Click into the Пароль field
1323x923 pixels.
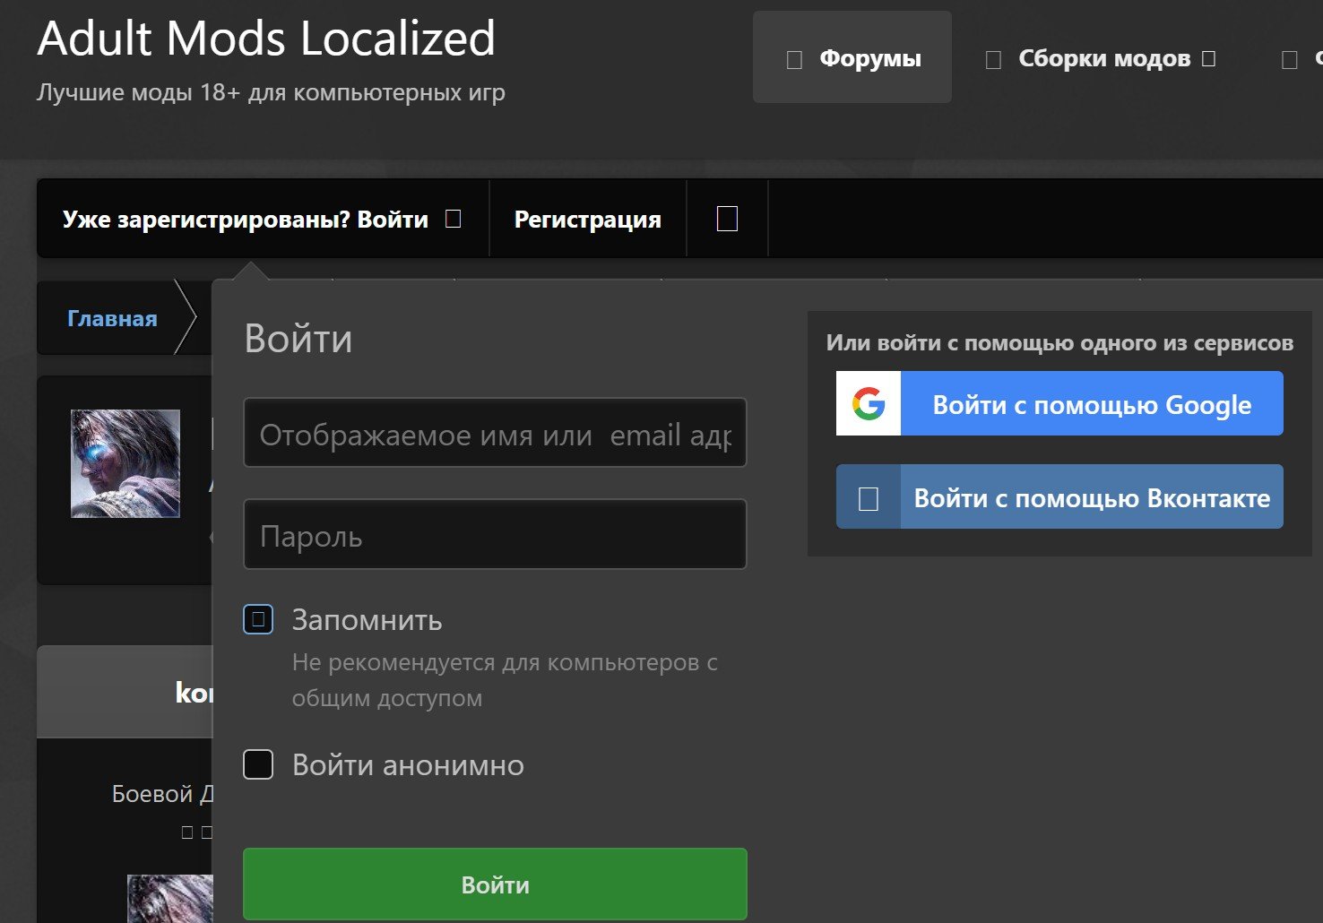click(x=495, y=535)
